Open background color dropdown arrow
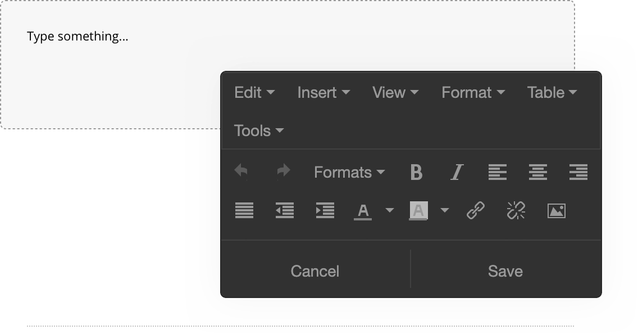The height and width of the screenshot is (334, 638). [445, 211]
